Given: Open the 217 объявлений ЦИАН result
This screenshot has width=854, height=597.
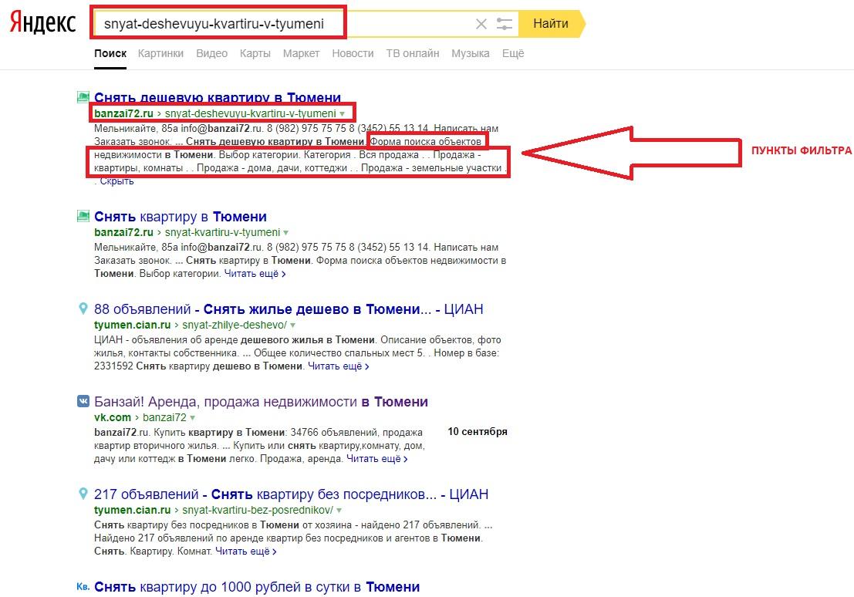Looking at the screenshot, I should coord(292,494).
